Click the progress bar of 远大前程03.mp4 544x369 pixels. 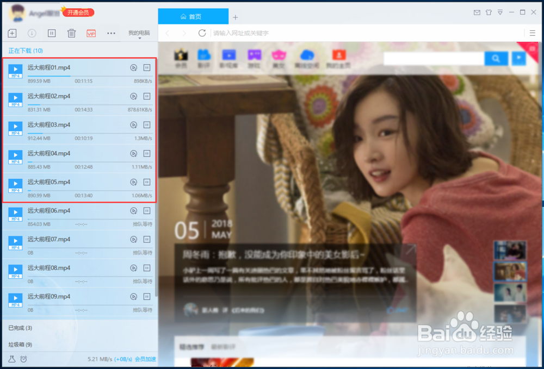tap(90, 133)
